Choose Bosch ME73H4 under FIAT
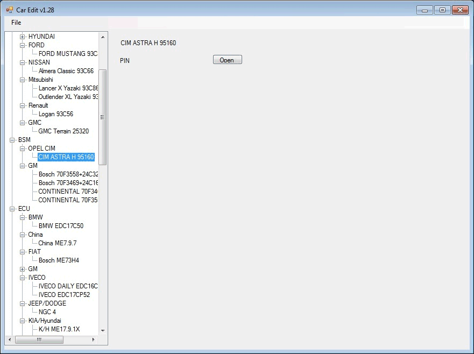The image size is (474, 354). (59, 260)
